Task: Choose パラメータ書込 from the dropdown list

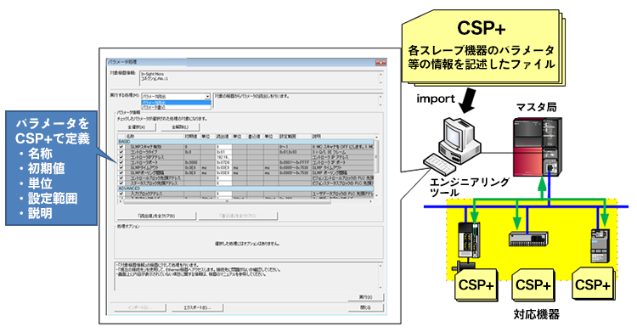Action: 176,108
